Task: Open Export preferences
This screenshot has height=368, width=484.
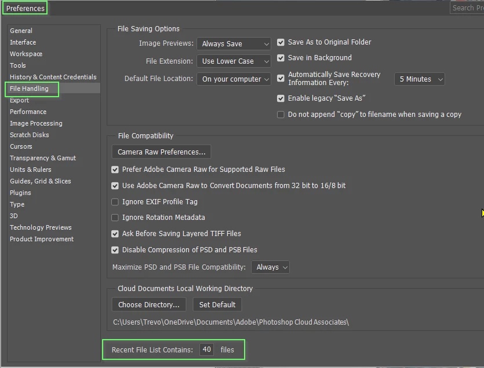Action: [x=19, y=100]
